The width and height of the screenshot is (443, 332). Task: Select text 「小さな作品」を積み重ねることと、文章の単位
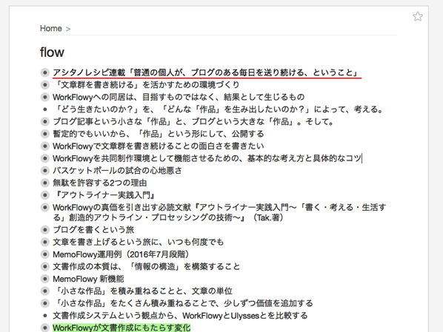coord(143,291)
